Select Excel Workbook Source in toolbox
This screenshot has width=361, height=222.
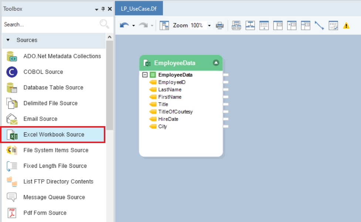[54, 135]
